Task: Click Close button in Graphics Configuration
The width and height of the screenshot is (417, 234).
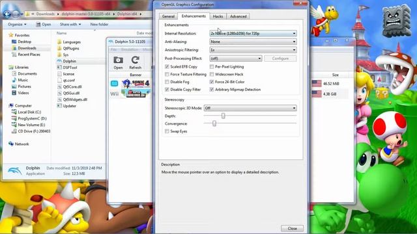Action: [x=292, y=228]
